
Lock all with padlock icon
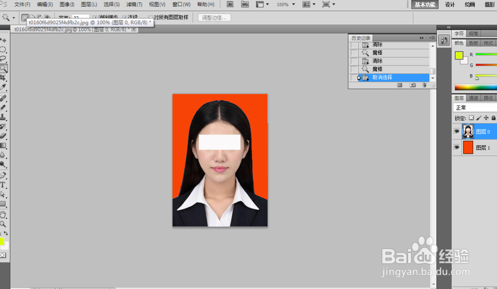493,118
